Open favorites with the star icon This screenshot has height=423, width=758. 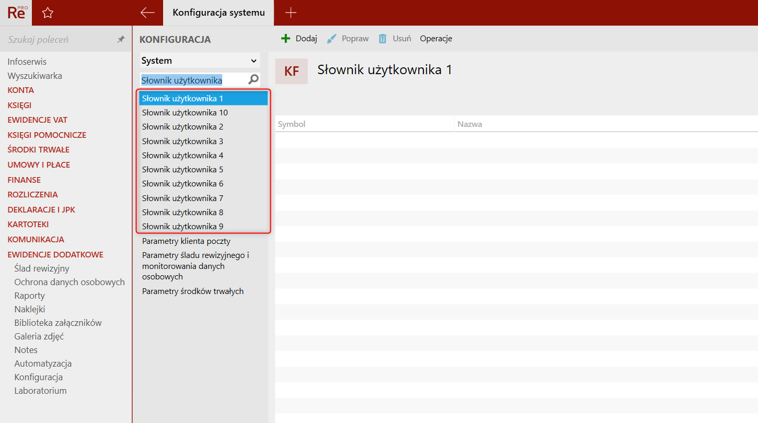(x=48, y=13)
